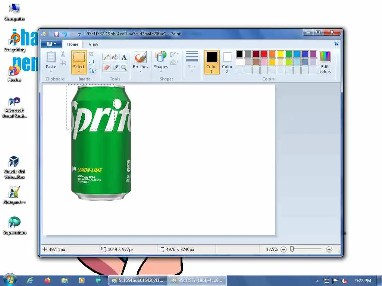Screen dimensions: 382x286
Task: Click the Cut scissors icon
Action: pos(63,54)
